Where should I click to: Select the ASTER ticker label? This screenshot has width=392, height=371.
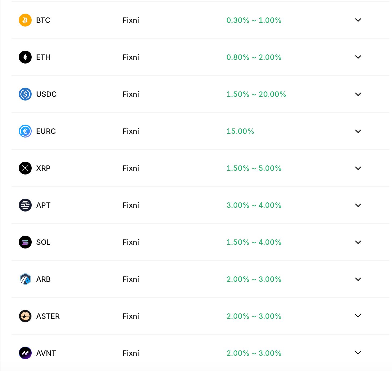48,316
